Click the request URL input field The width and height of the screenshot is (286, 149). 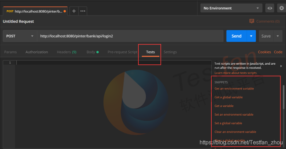[x=130, y=36]
